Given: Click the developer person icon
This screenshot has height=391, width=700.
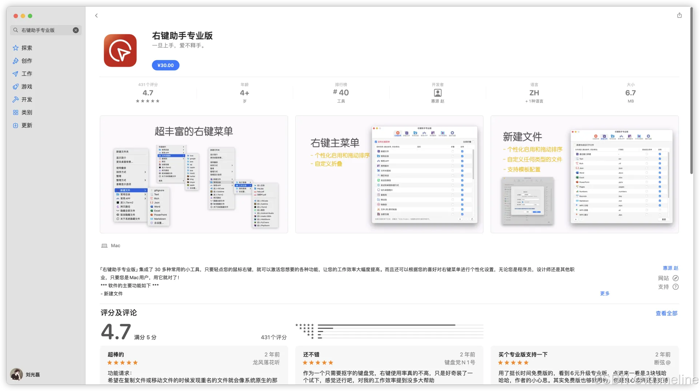Looking at the screenshot, I should (438, 93).
